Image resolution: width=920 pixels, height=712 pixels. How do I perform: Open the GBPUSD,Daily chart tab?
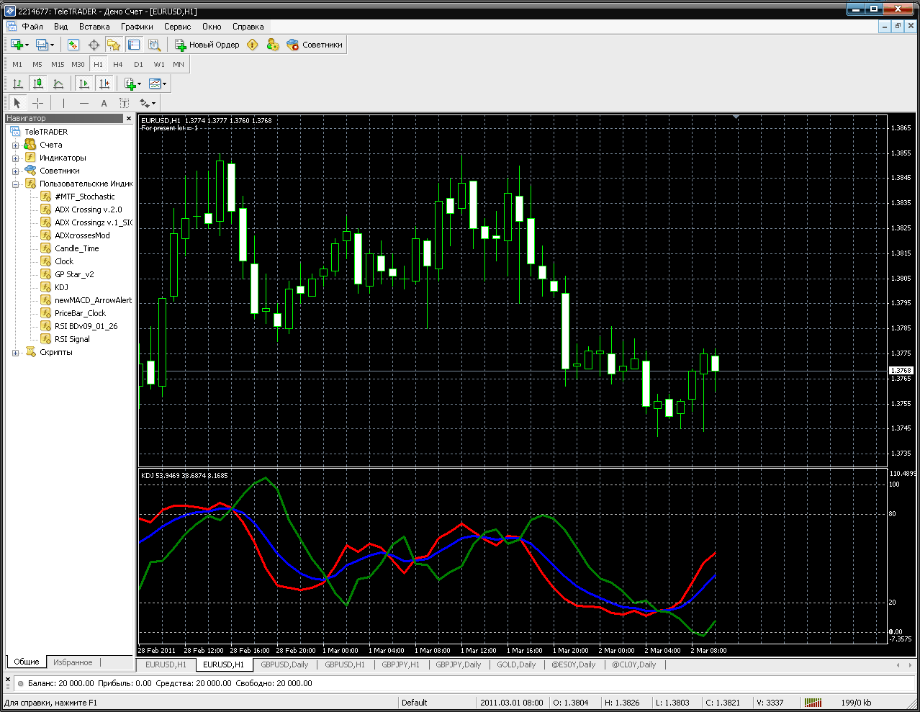pyautogui.click(x=284, y=664)
